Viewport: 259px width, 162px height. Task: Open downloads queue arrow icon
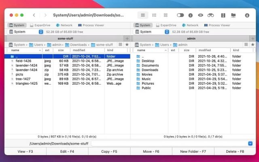point(247,15)
